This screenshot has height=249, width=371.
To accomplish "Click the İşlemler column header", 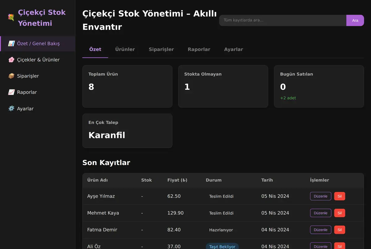I will point(319,180).
